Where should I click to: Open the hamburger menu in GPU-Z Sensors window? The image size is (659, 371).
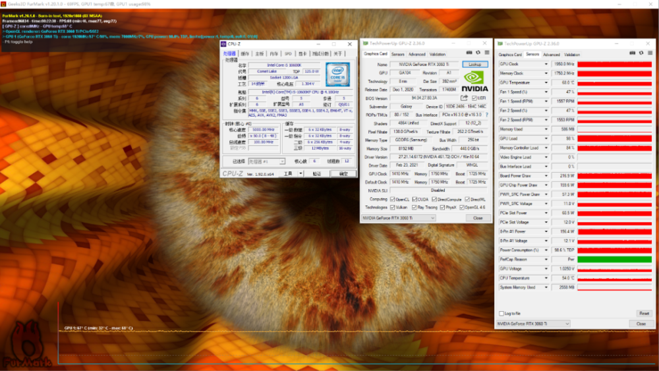point(650,53)
